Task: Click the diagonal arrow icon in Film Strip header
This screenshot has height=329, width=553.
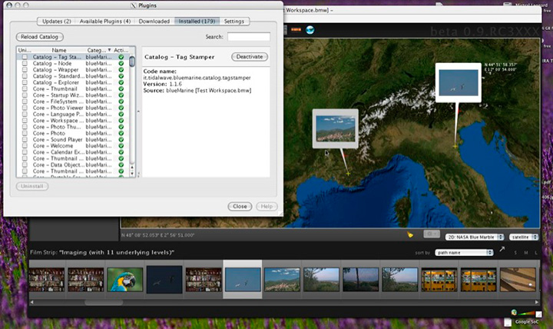Action: [502, 250]
